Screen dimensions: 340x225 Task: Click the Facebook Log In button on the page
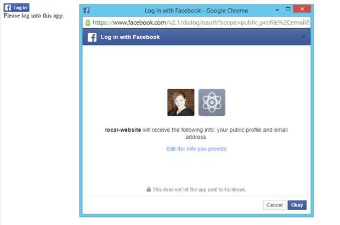click(x=16, y=8)
